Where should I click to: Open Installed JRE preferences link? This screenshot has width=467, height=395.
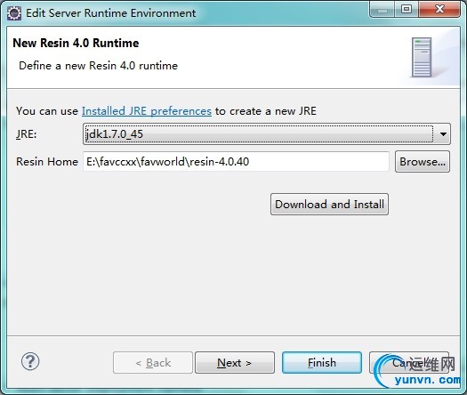(147, 111)
